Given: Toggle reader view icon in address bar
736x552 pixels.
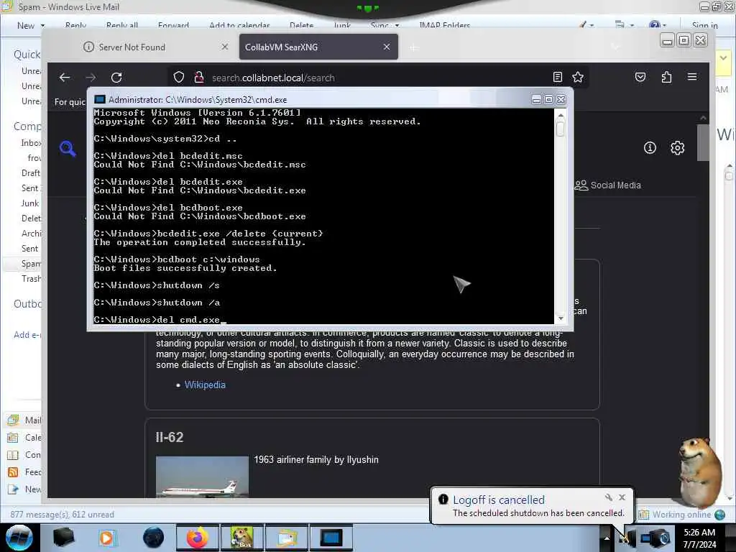Looking at the screenshot, I should [x=558, y=77].
